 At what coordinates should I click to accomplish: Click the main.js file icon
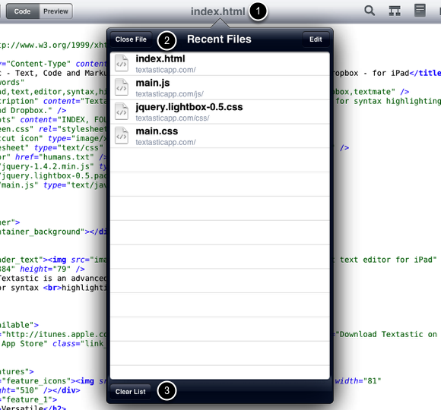coord(122,87)
